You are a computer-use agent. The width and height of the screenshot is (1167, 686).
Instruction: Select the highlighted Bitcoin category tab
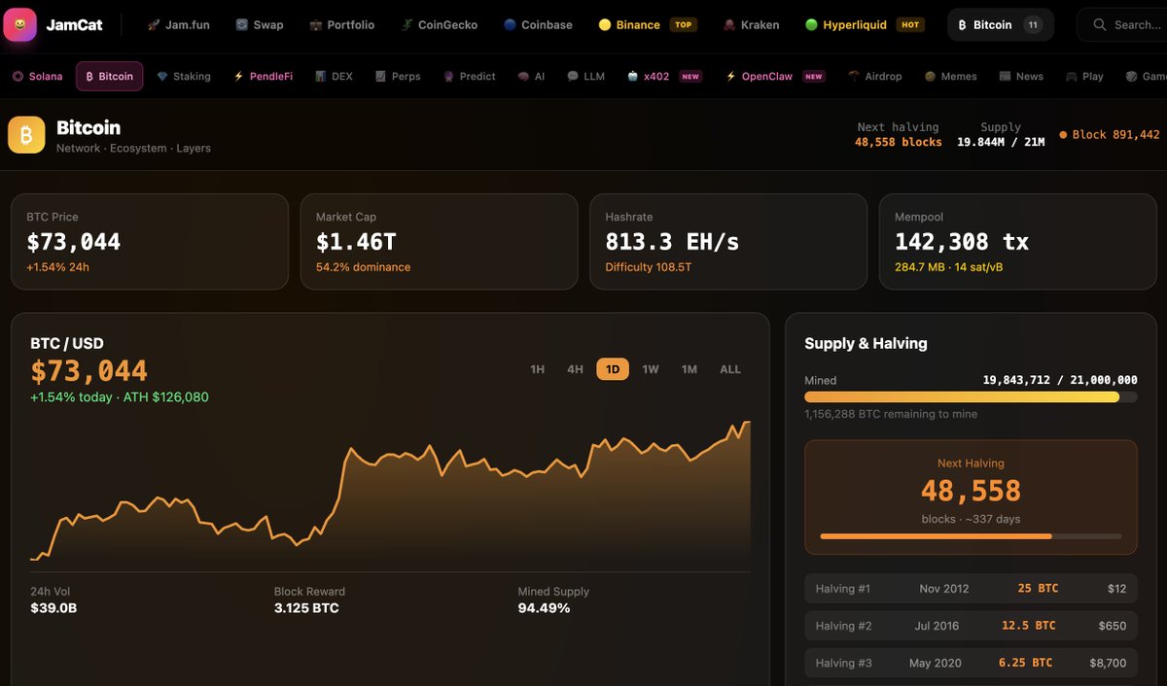[110, 76]
